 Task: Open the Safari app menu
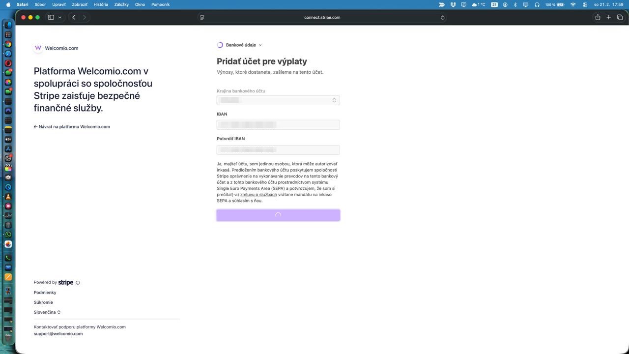coord(22,4)
